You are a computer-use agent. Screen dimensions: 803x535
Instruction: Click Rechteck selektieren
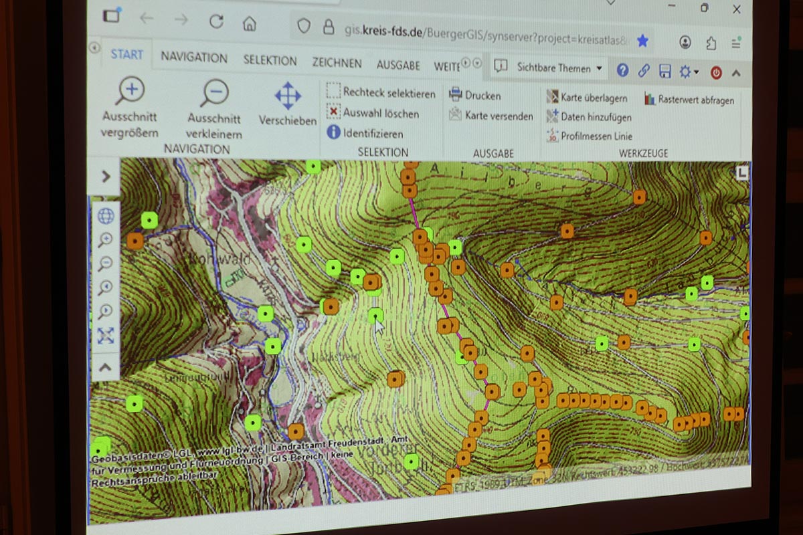(x=388, y=93)
